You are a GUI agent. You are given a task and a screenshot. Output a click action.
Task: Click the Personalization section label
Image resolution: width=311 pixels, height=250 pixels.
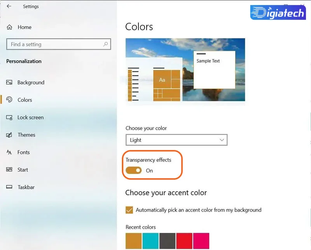pos(24,61)
